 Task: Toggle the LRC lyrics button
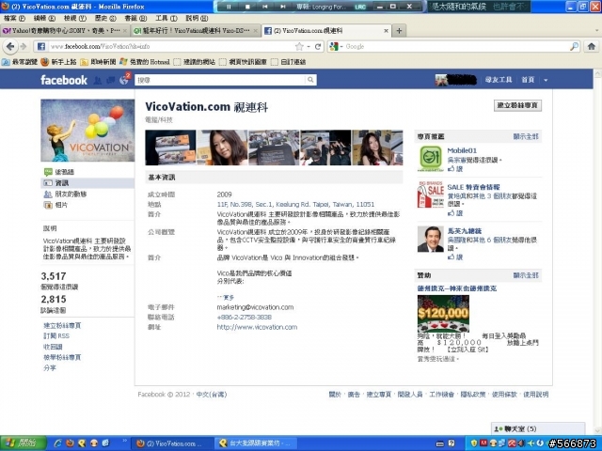tap(360, 7)
